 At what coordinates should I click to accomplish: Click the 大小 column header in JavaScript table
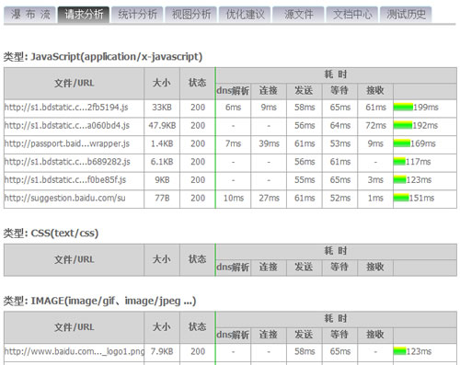pos(162,83)
